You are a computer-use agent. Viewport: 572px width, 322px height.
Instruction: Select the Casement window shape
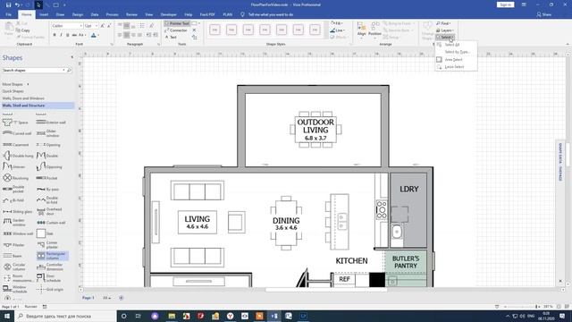coord(16,145)
